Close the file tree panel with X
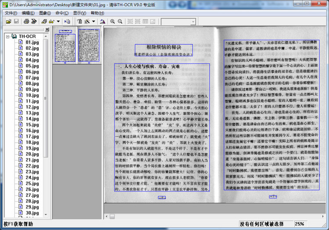329x230 pixels. pos(47,29)
